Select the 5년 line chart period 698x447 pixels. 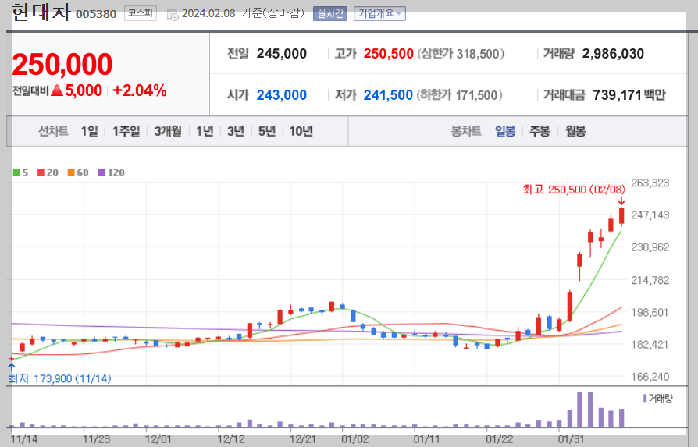(x=267, y=131)
